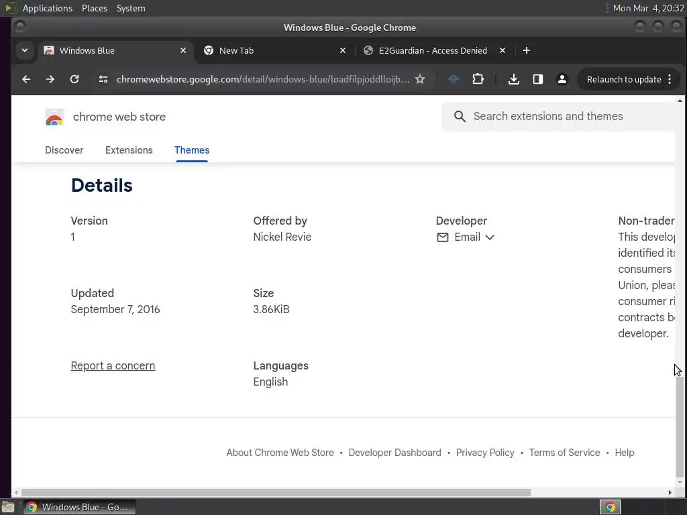
Task: Open the Extensions puzzle-piece menu
Action: (478, 79)
